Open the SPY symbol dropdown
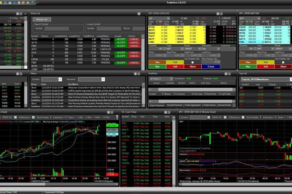Screen dimensions: 292x194 259,19
